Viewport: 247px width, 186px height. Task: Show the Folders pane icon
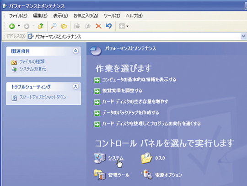[x=64, y=26]
